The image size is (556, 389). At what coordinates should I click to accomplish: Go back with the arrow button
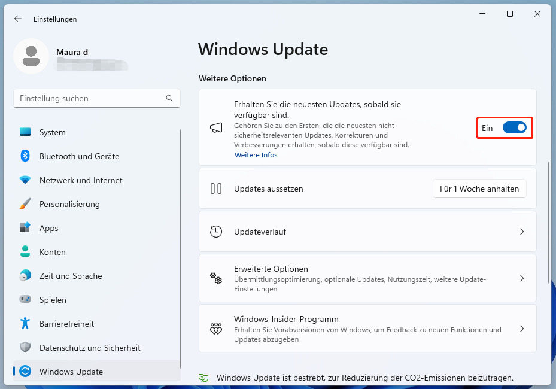pyautogui.click(x=18, y=19)
